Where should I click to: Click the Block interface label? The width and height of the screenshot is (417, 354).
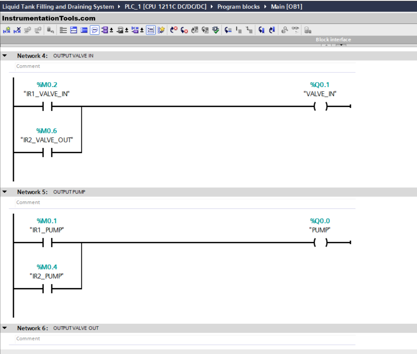tap(333, 40)
